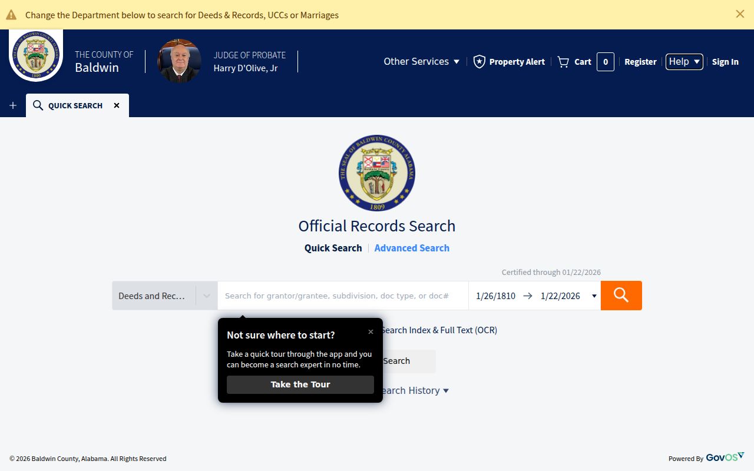Click the Take the Tour button
Viewport: 754px width, 471px height.
[x=300, y=384]
